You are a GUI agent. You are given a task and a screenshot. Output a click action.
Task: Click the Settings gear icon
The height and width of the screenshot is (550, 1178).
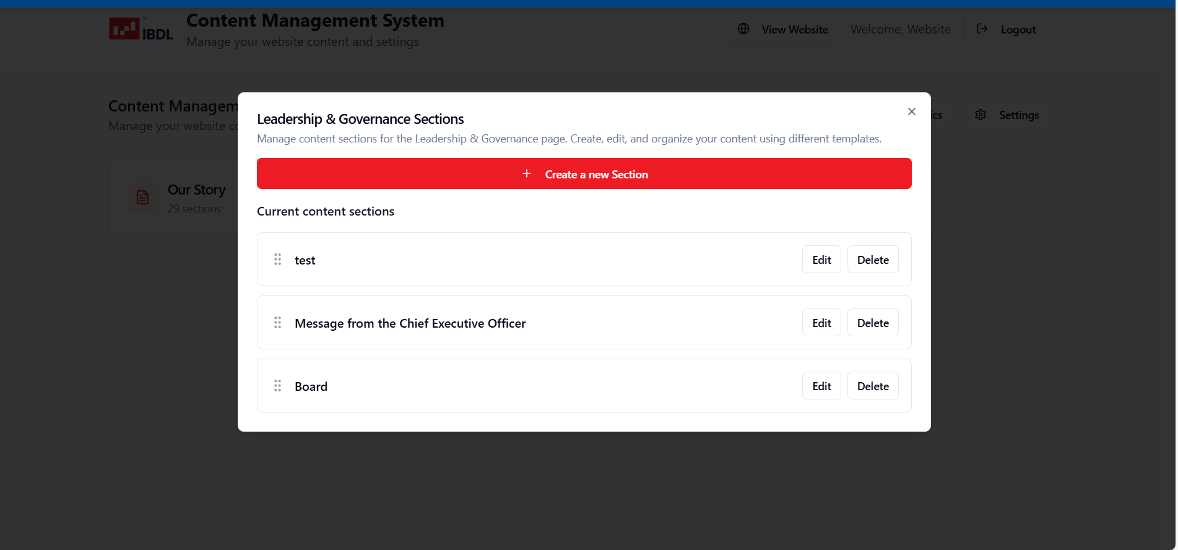[x=981, y=115]
